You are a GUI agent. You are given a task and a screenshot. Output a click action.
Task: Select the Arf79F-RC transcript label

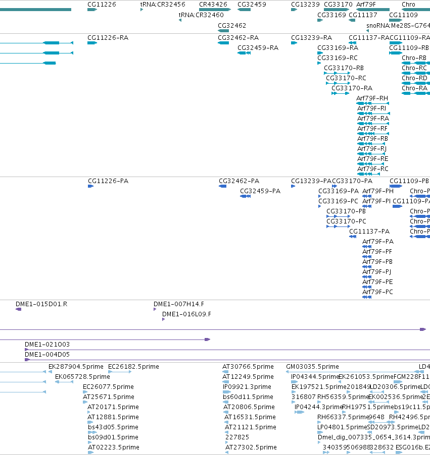click(373, 169)
